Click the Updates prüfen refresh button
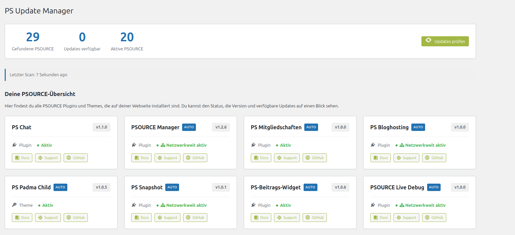 tap(445, 41)
